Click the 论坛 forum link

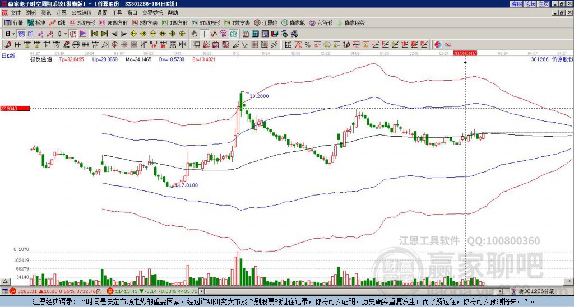530,4
